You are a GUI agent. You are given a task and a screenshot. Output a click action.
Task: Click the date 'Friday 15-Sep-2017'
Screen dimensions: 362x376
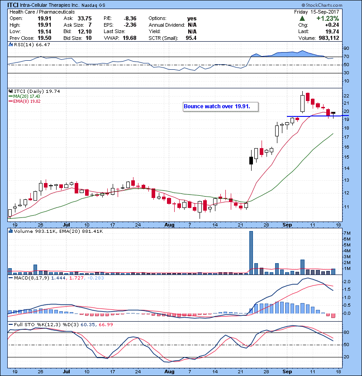click(316, 12)
